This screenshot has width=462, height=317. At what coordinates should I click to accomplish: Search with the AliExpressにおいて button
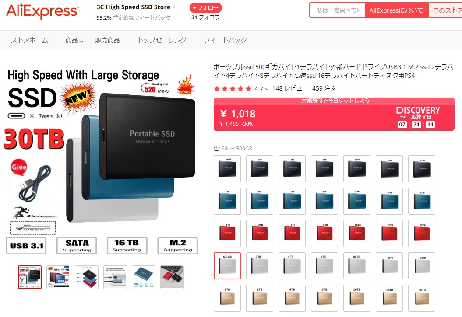coord(396,10)
